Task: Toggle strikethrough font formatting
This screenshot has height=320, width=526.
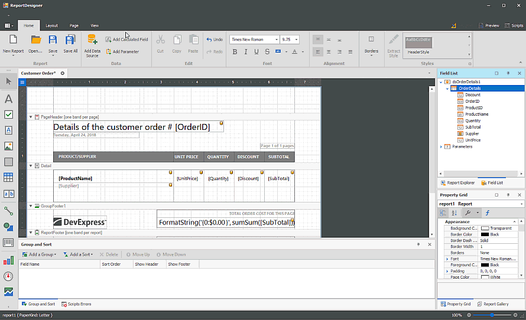Action: pyautogui.click(x=267, y=52)
